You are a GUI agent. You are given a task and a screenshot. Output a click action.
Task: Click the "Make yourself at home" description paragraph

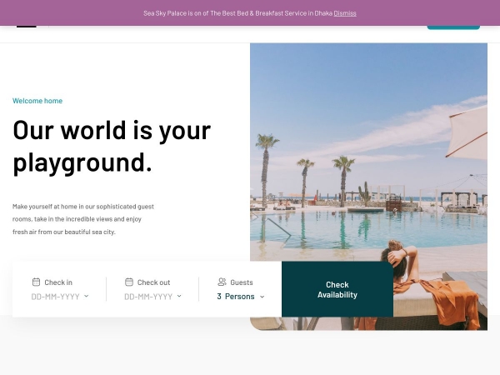83,219
